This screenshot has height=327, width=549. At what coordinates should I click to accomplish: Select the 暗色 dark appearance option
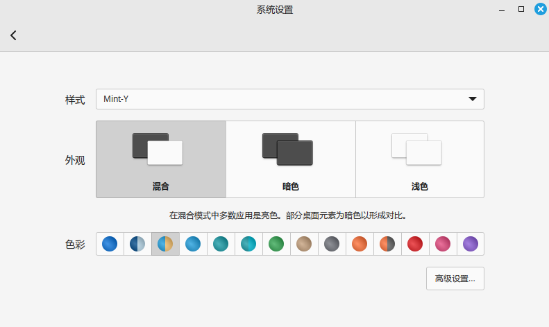[291, 159]
